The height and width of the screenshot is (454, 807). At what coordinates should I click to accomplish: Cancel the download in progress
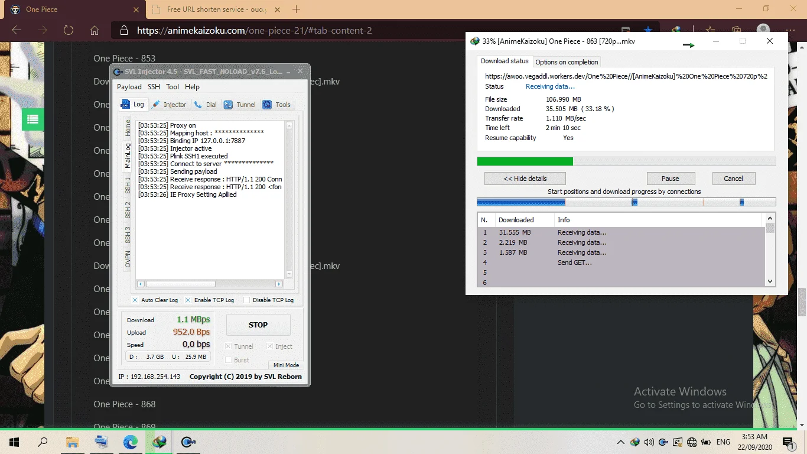point(733,179)
